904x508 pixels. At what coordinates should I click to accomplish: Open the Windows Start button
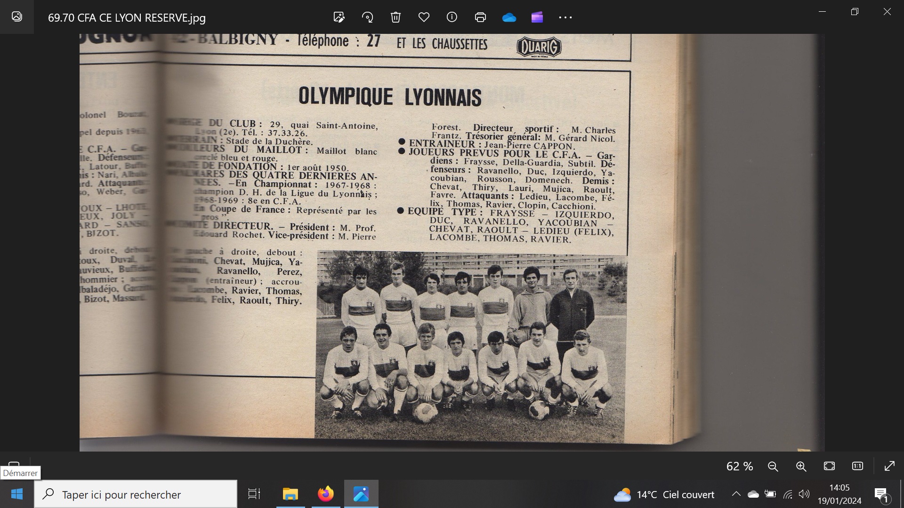17,494
